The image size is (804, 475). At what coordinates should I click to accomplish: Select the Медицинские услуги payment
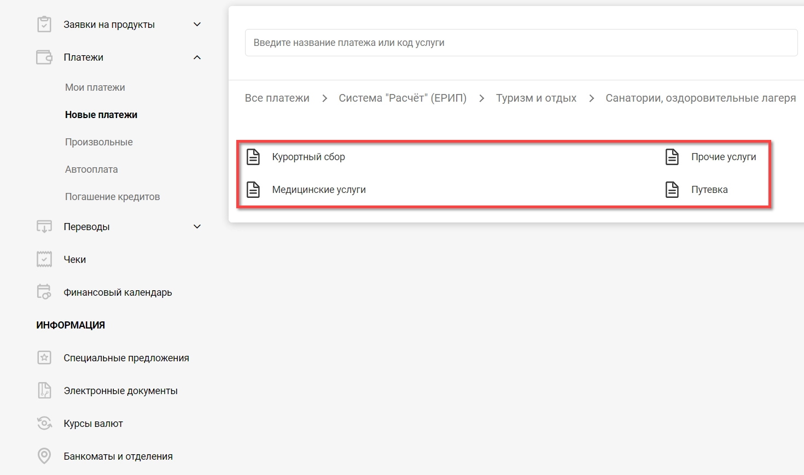319,190
